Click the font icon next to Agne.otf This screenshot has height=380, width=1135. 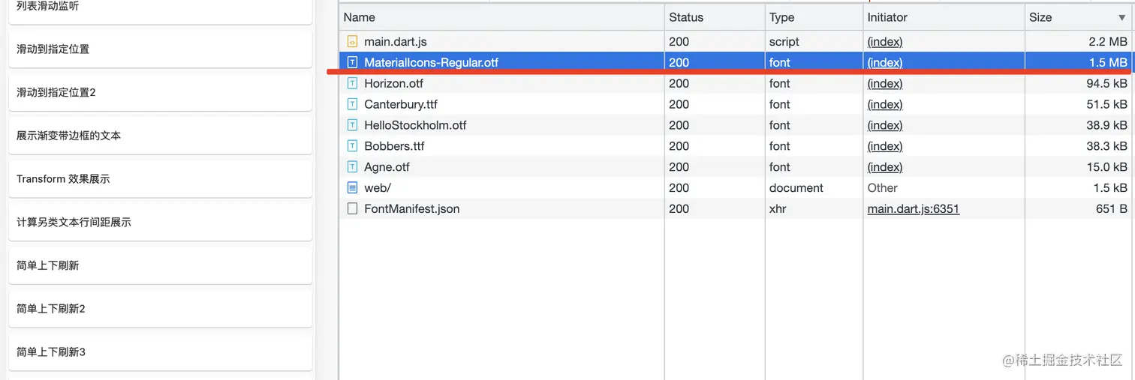[352, 167]
